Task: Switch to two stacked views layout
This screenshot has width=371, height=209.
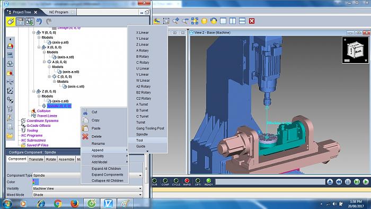Action: point(242,21)
